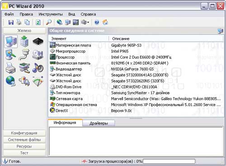Select the Микропроцессор row

(136, 51)
